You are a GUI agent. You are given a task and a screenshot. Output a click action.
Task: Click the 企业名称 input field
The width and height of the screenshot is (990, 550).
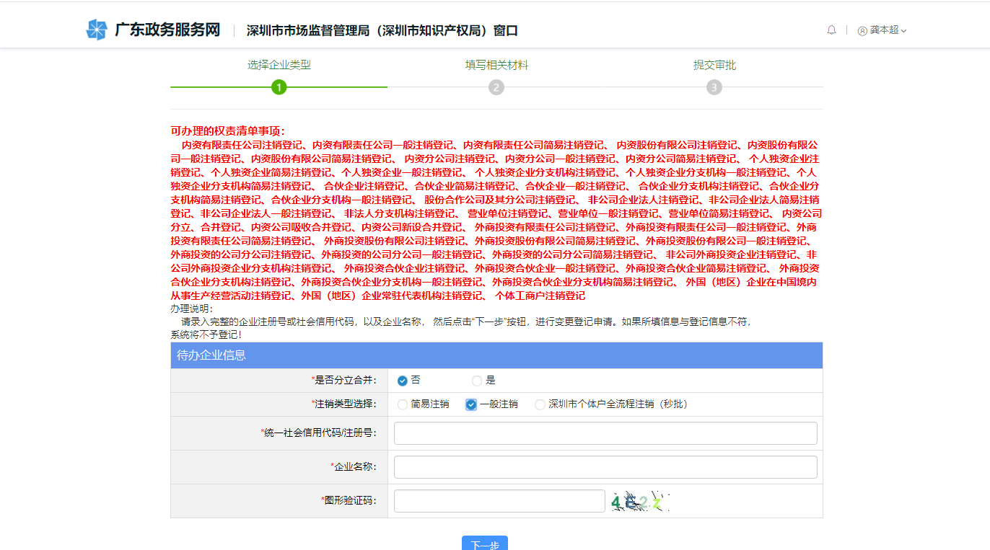(605, 466)
